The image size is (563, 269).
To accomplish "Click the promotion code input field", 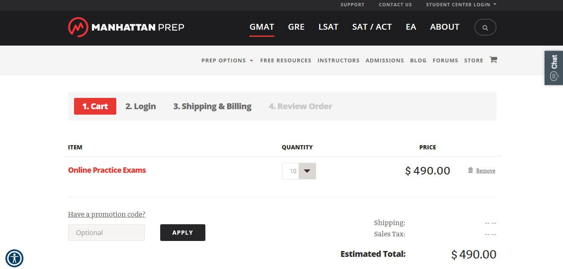I will click(x=106, y=233).
